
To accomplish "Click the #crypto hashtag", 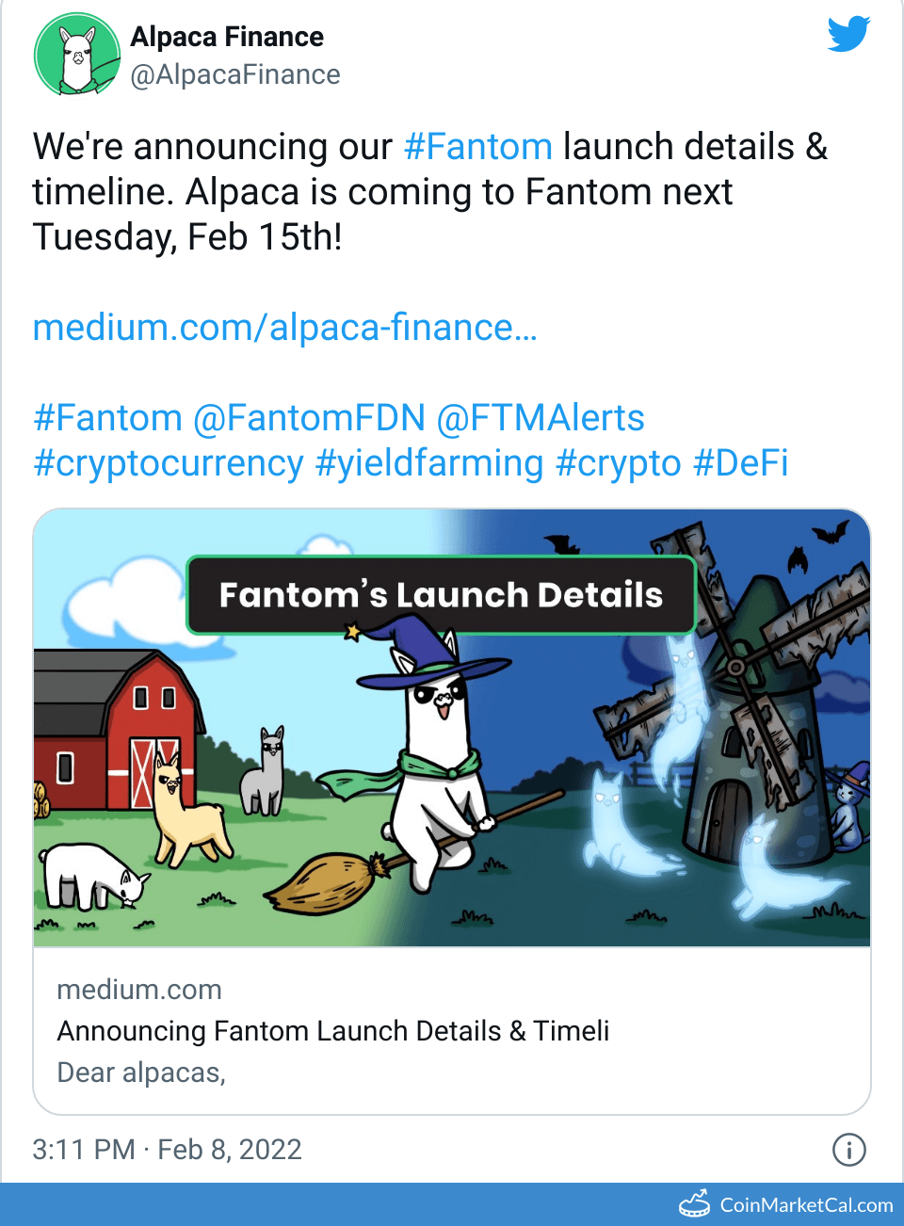I will point(618,463).
